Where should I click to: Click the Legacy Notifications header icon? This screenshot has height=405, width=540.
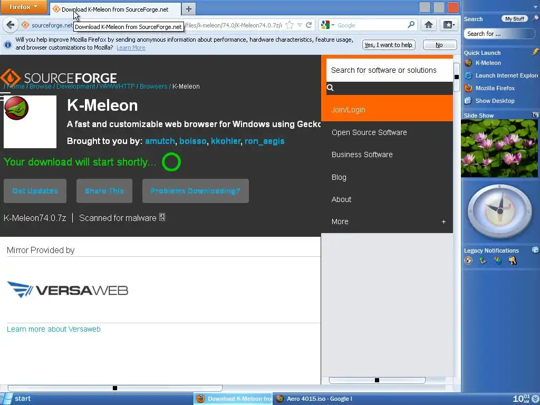(535, 250)
